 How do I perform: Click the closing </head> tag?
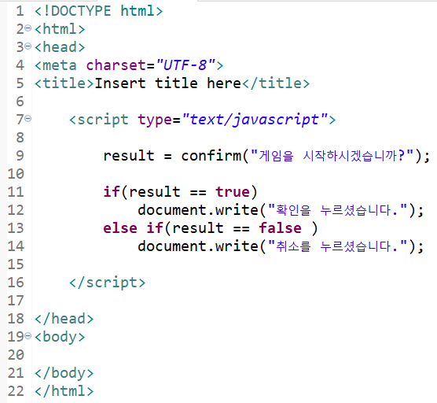click(x=64, y=319)
